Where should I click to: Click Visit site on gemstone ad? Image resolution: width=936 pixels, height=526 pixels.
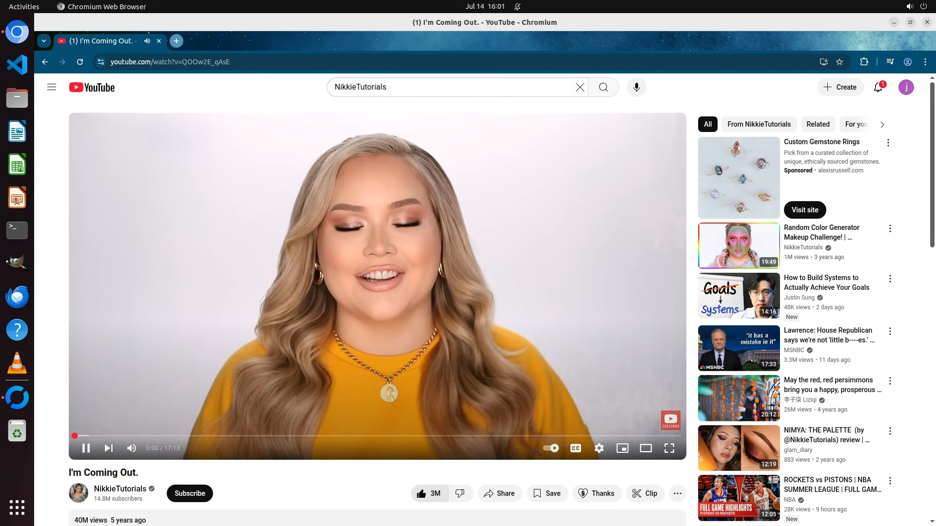(804, 210)
